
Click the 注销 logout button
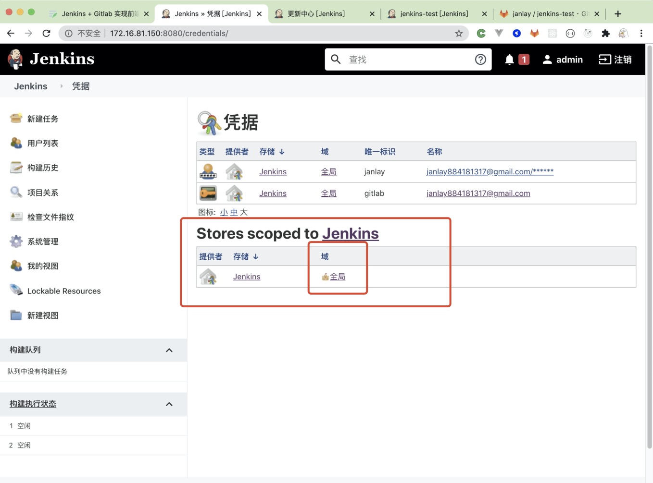[615, 60]
